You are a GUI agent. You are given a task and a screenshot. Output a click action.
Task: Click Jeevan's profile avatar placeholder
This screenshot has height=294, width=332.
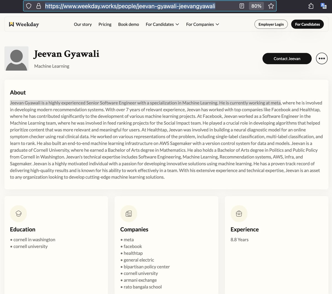(x=17, y=58)
